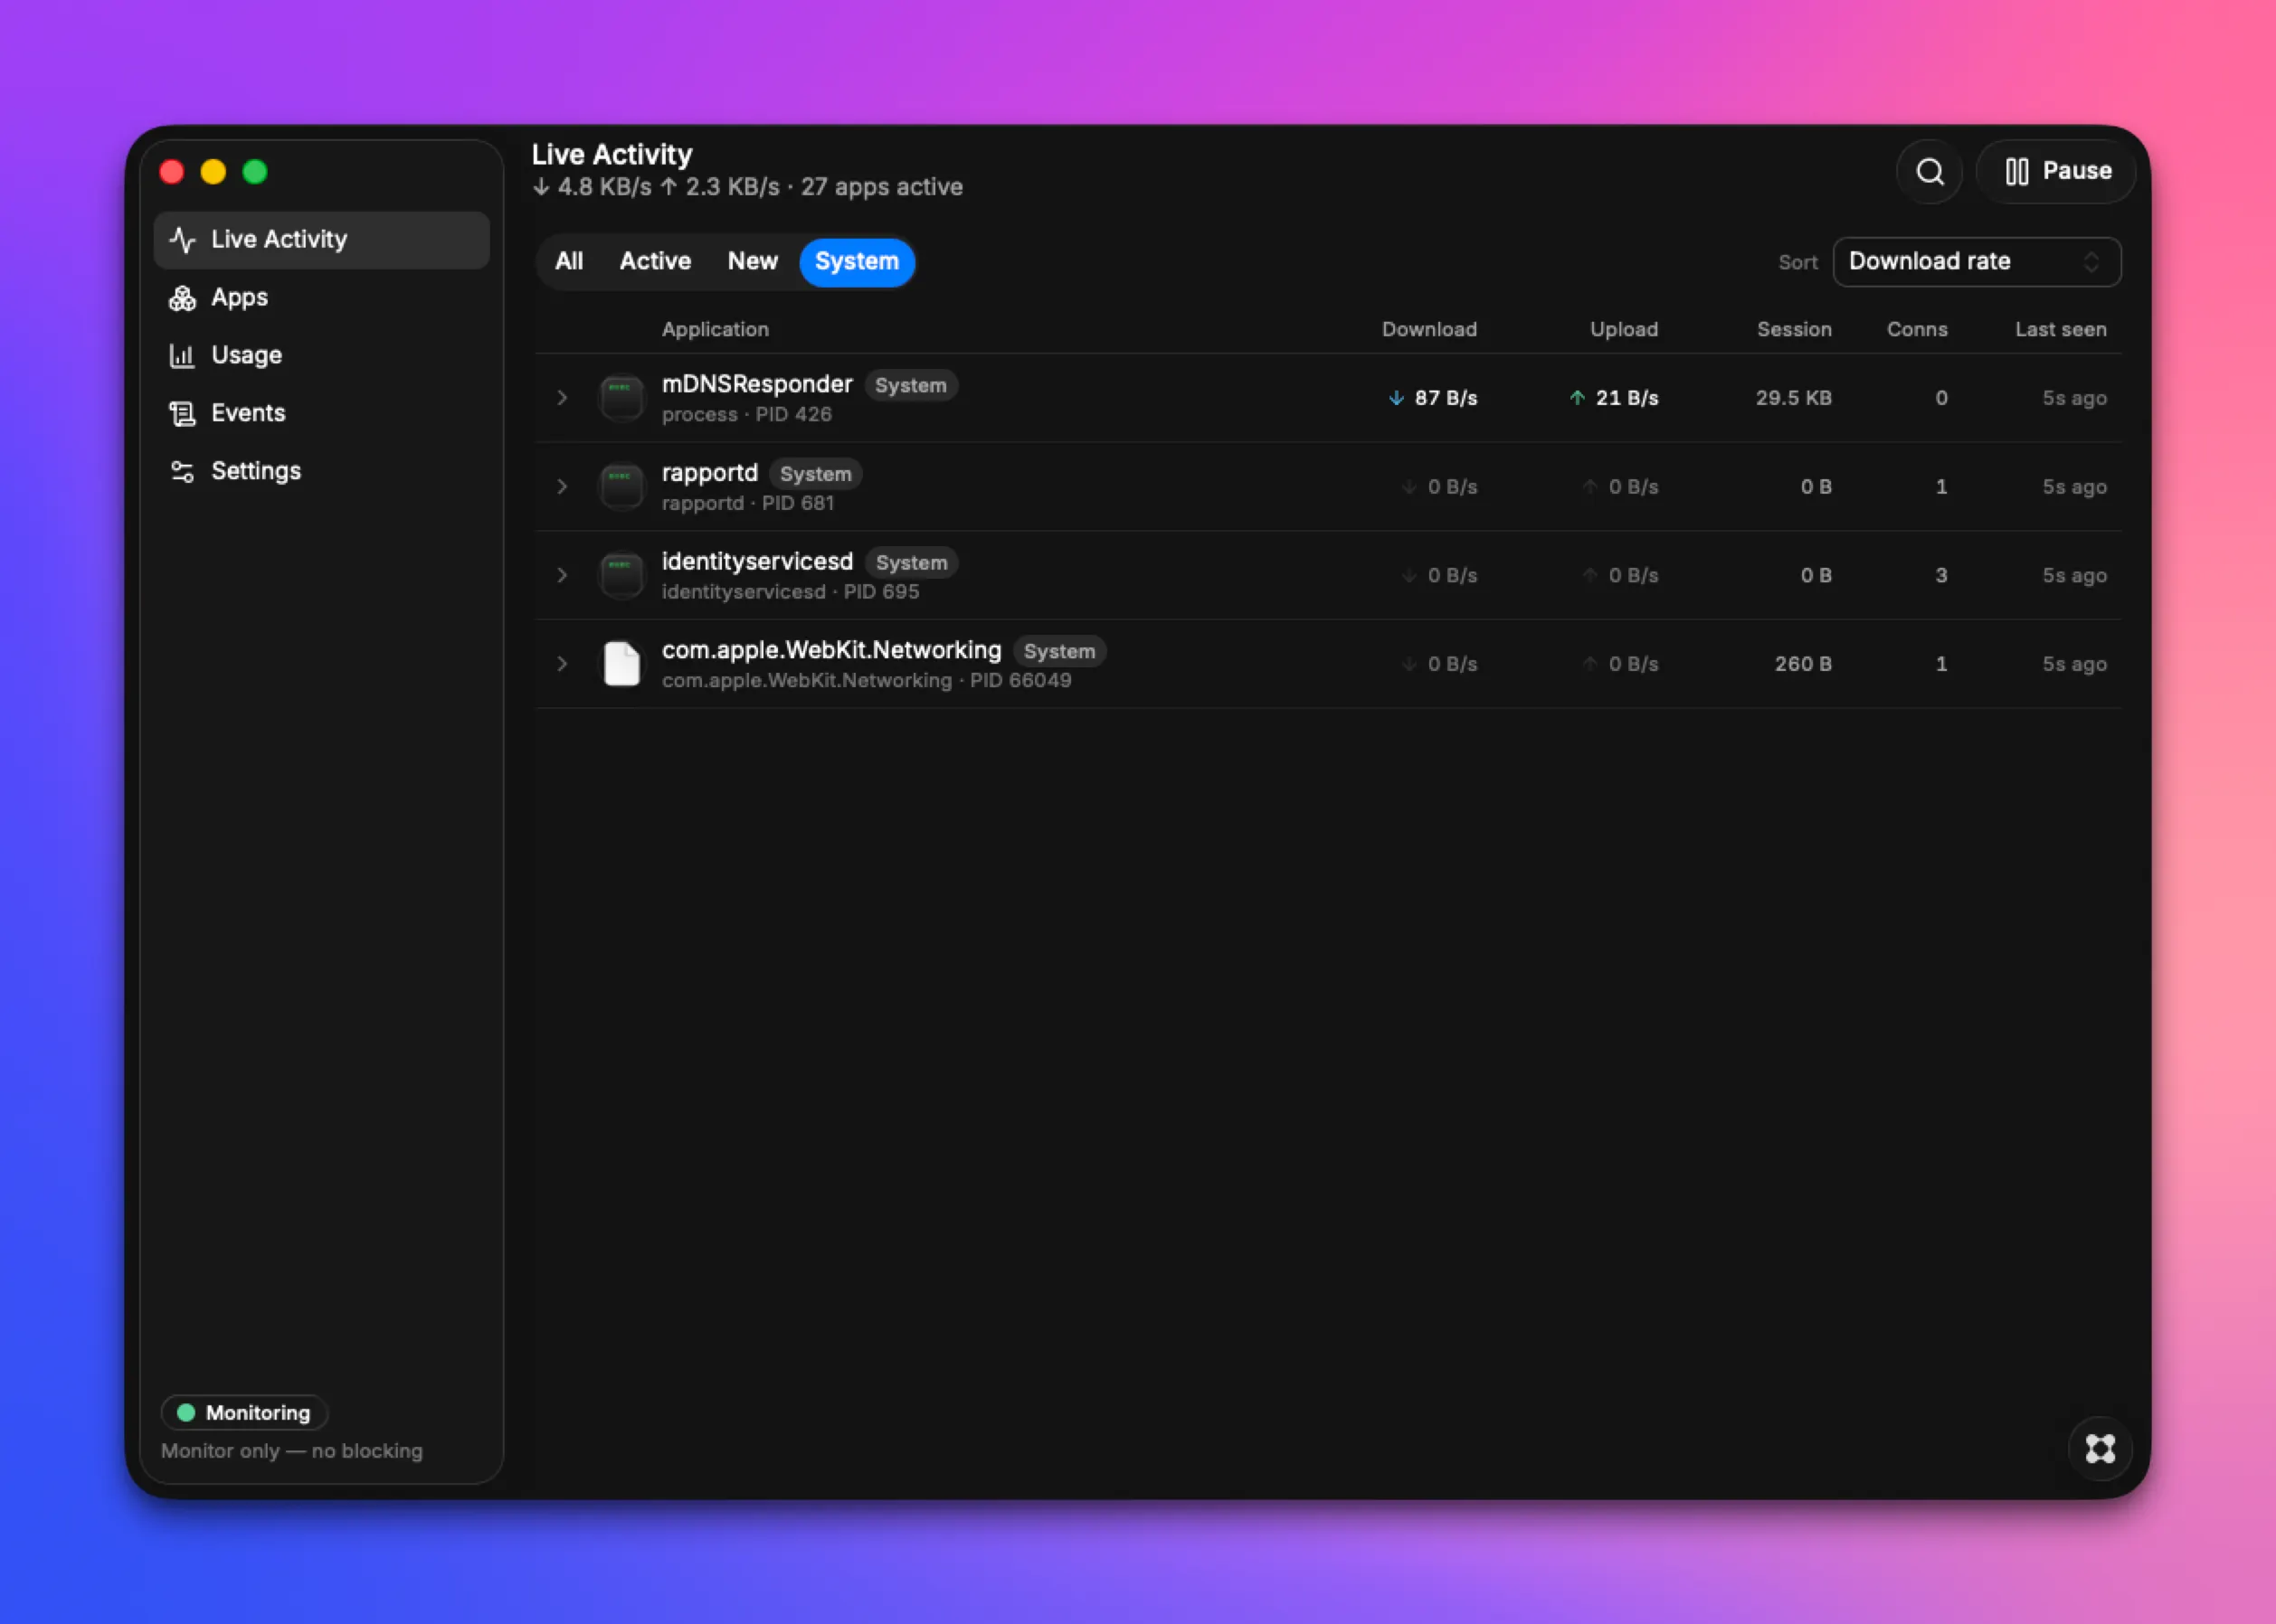
Task: Click the rapportd application name
Action: pyautogui.click(x=710, y=474)
